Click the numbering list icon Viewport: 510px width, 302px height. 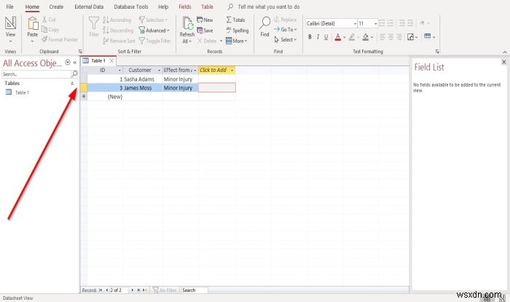coord(391,23)
